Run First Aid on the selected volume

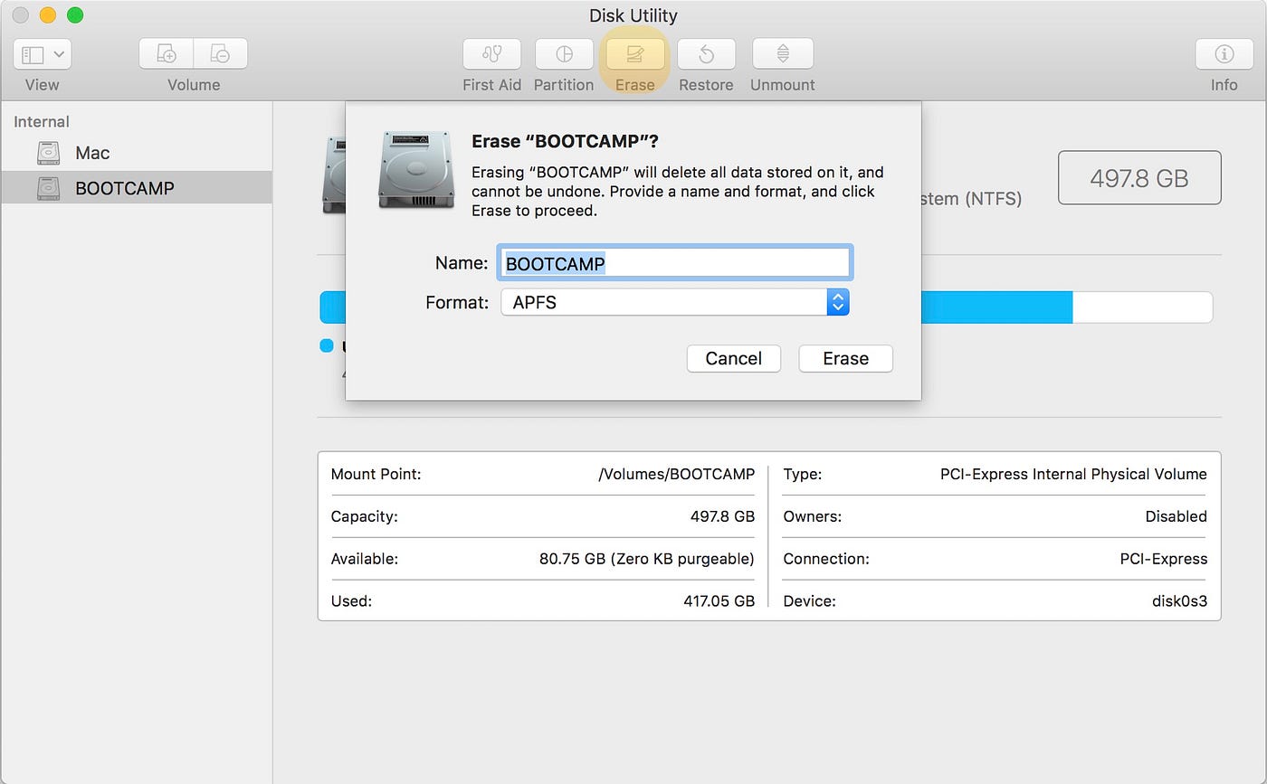[491, 54]
